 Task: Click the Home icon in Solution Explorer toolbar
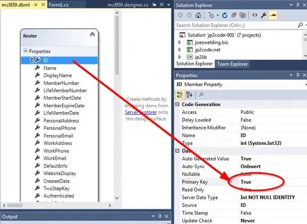point(198,15)
